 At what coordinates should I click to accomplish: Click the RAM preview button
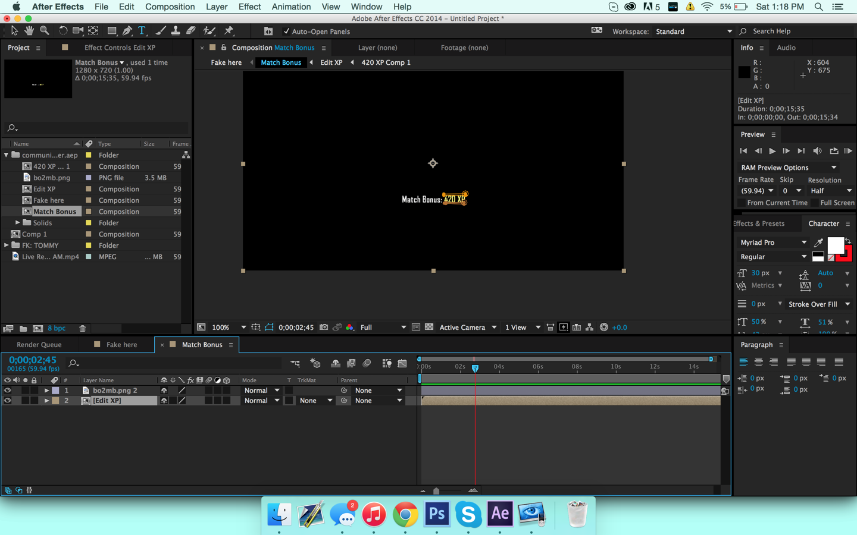coord(847,151)
